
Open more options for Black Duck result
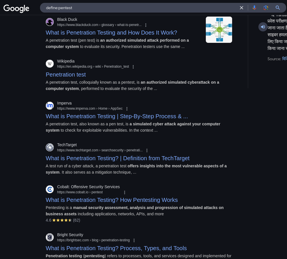click(x=146, y=25)
